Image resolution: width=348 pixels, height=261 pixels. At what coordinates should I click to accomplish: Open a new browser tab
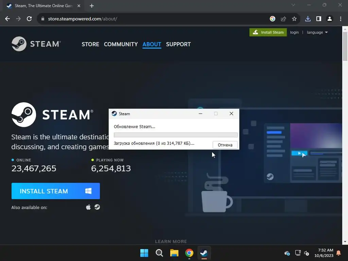click(x=92, y=6)
